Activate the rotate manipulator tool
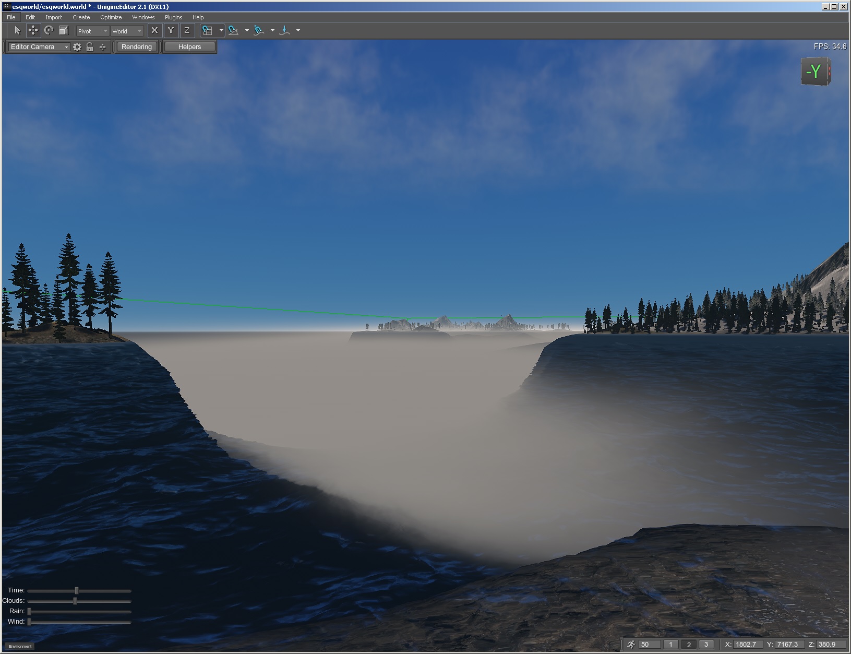Image resolution: width=851 pixels, height=654 pixels. click(x=49, y=31)
